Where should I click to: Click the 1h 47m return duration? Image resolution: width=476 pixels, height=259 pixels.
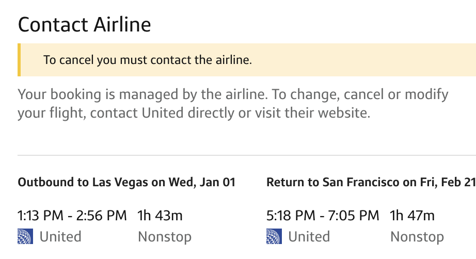pos(412,215)
